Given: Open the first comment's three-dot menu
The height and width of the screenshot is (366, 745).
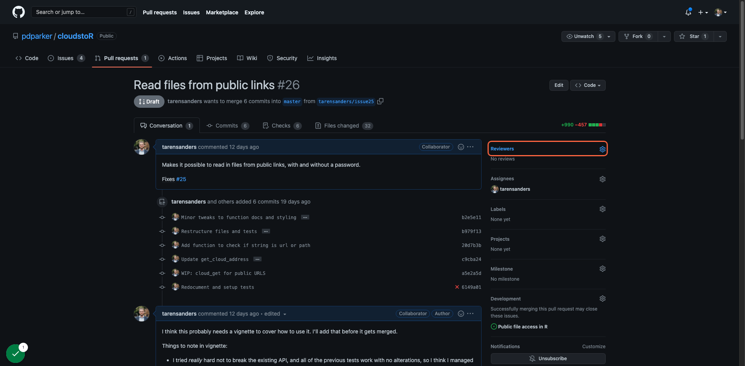Looking at the screenshot, I should pos(470,147).
